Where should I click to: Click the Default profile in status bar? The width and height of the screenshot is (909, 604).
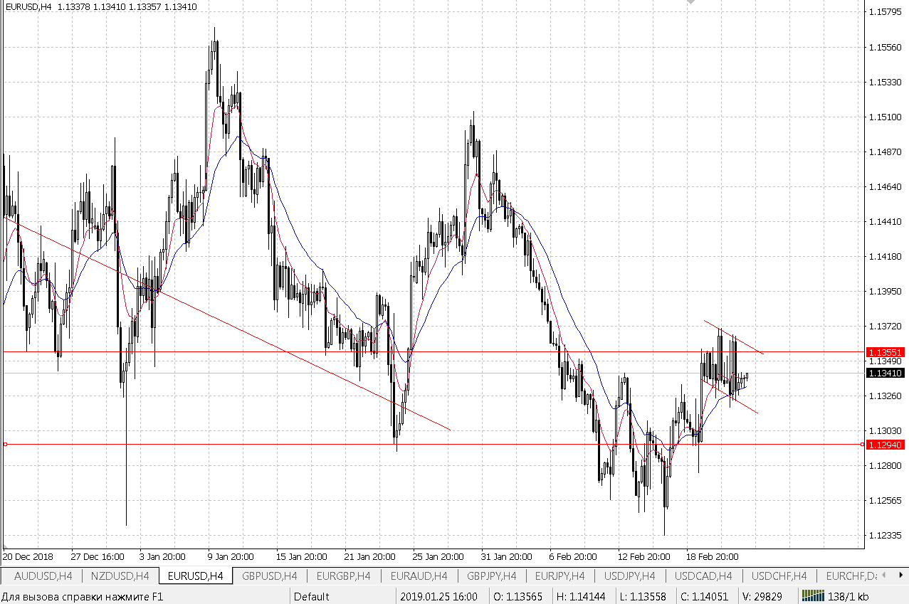point(312,596)
